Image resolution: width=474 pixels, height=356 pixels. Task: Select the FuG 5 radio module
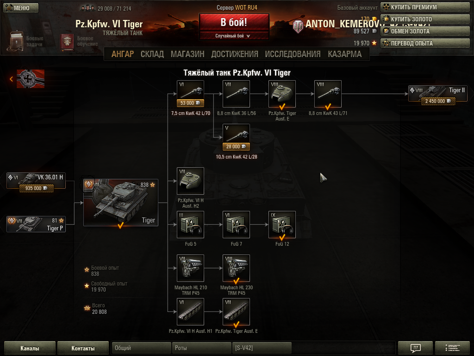pyautogui.click(x=190, y=225)
